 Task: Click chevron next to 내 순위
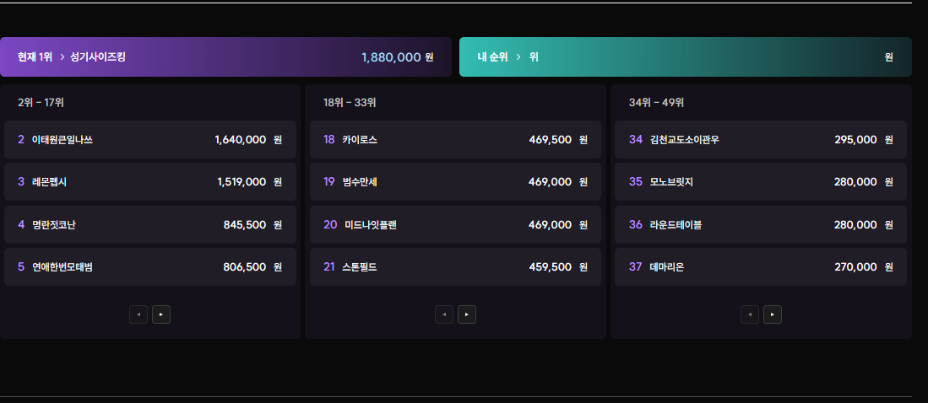pyautogui.click(x=518, y=57)
